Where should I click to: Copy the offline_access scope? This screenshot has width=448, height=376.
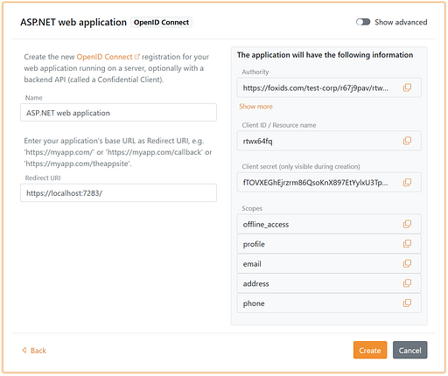click(407, 224)
